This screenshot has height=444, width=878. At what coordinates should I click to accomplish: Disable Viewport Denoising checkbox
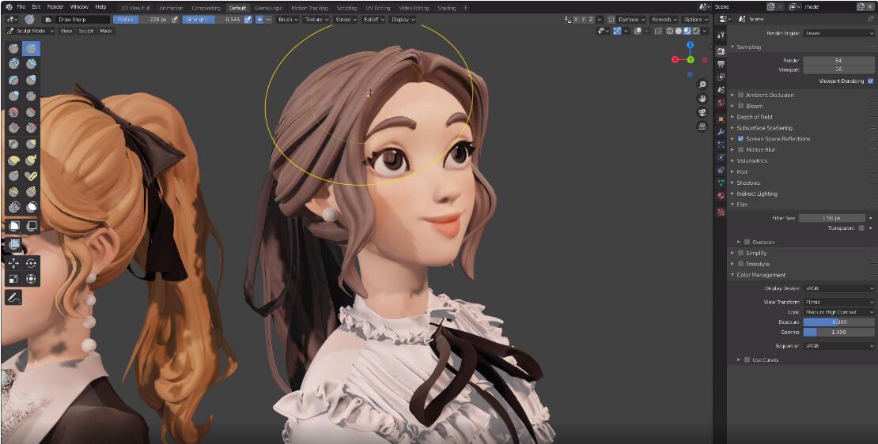pyautogui.click(x=870, y=81)
